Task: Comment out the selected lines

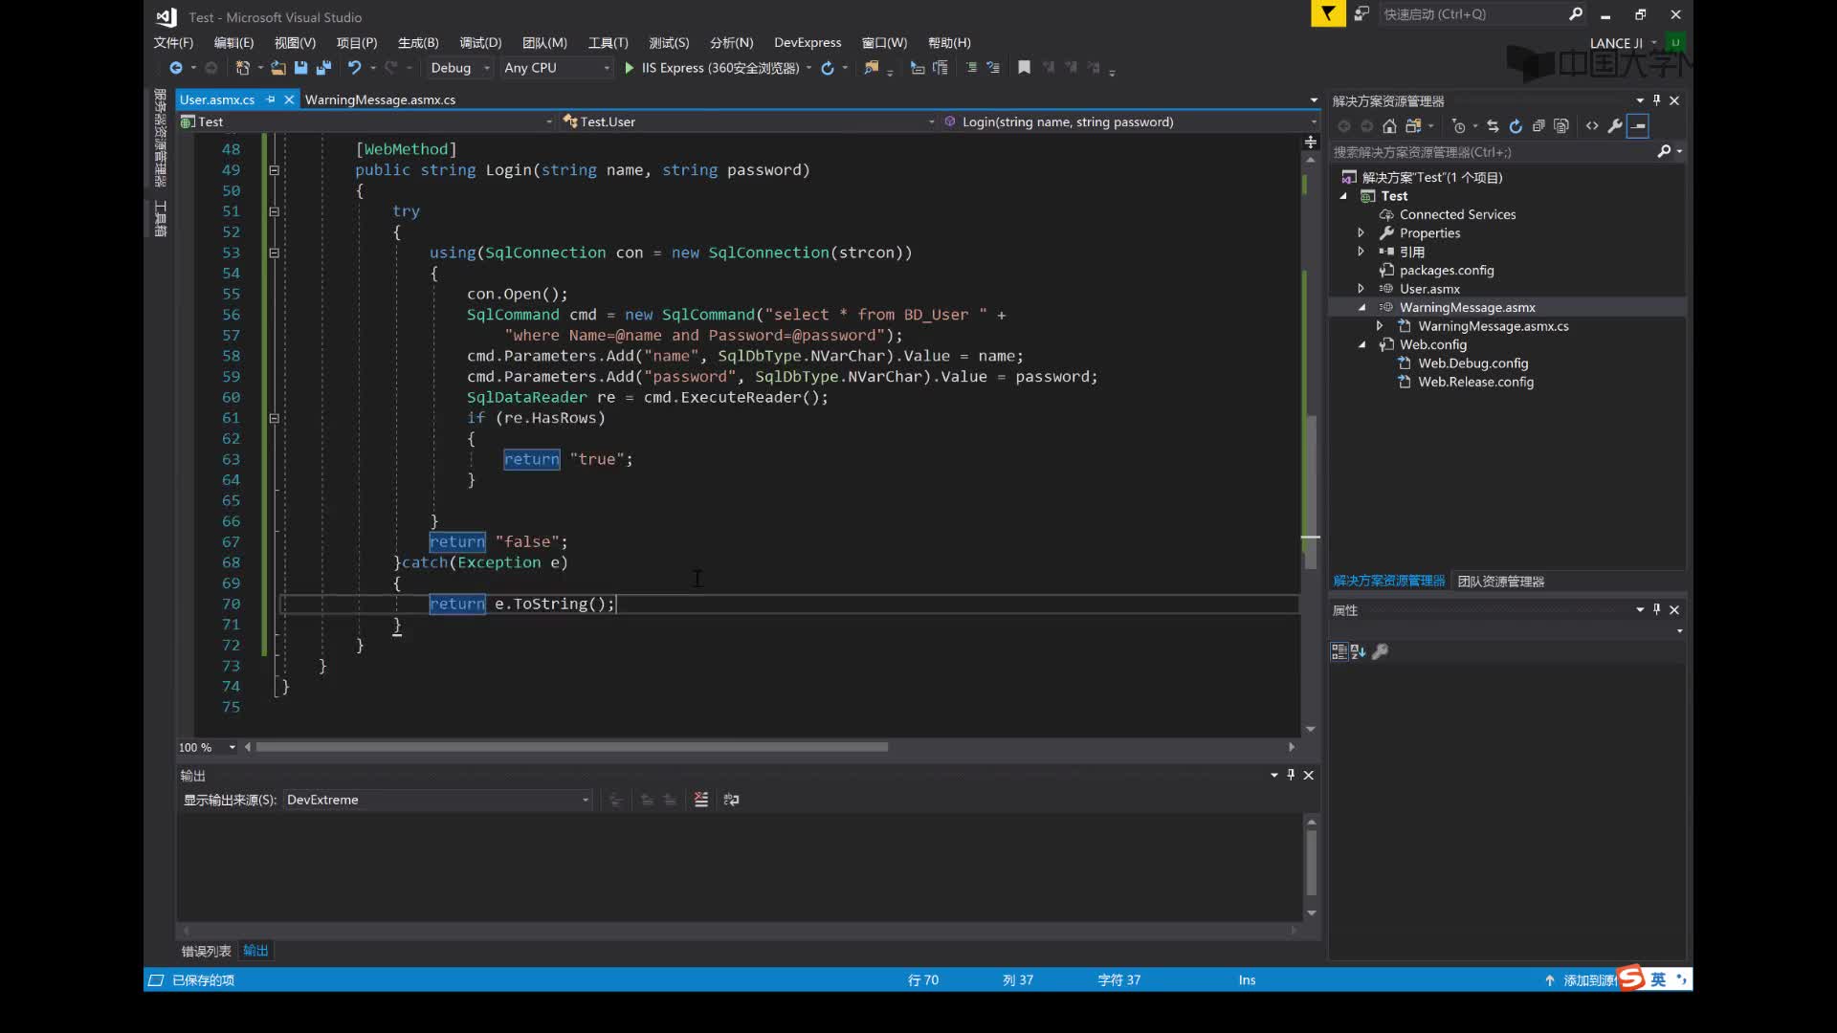Action: (x=971, y=68)
